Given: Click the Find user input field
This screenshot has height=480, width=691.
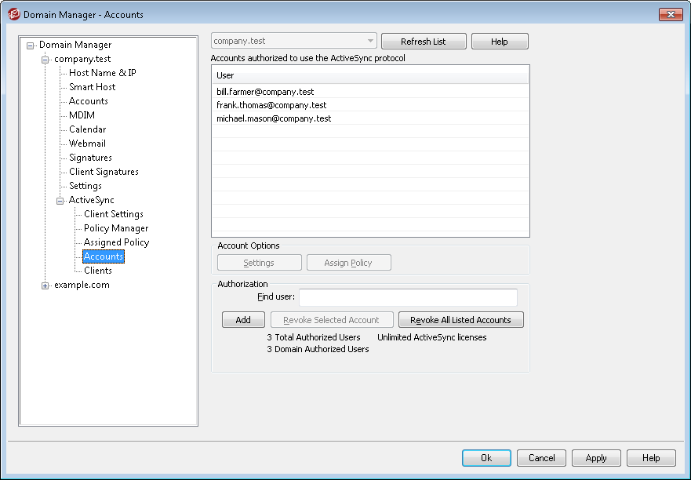Looking at the screenshot, I should click(x=408, y=297).
